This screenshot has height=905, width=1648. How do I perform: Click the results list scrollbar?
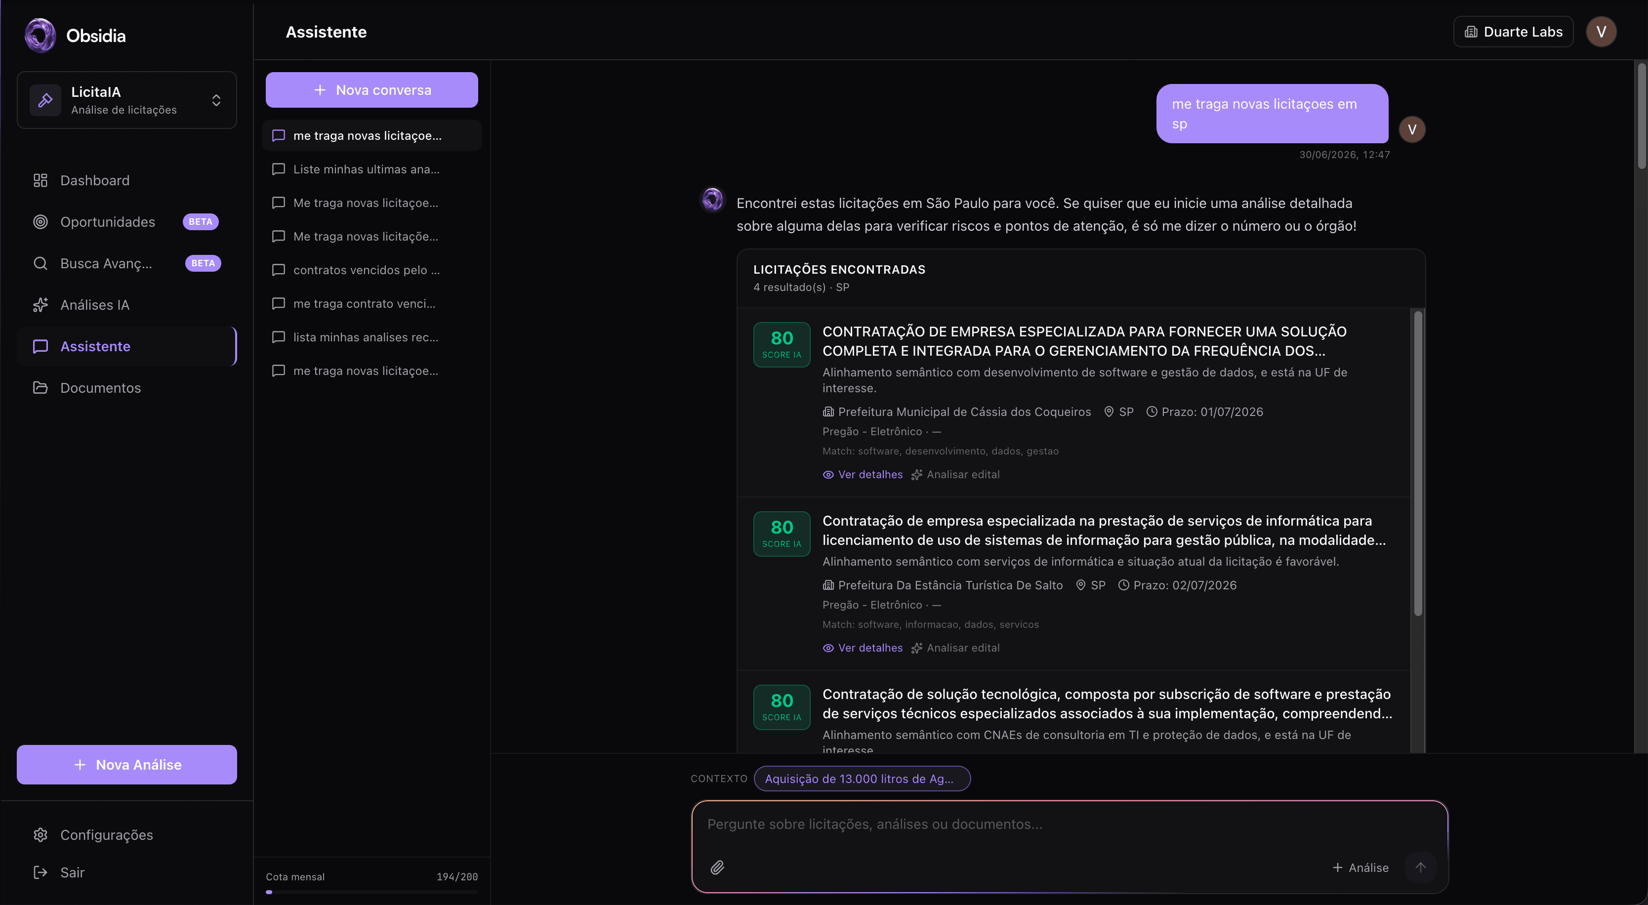[x=1418, y=463]
